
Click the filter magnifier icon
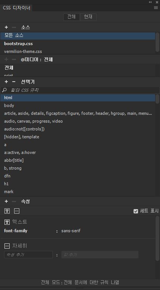click(x=4, y=90)
